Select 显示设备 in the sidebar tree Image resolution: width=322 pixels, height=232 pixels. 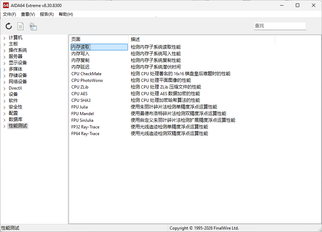[x=18, y=63]
